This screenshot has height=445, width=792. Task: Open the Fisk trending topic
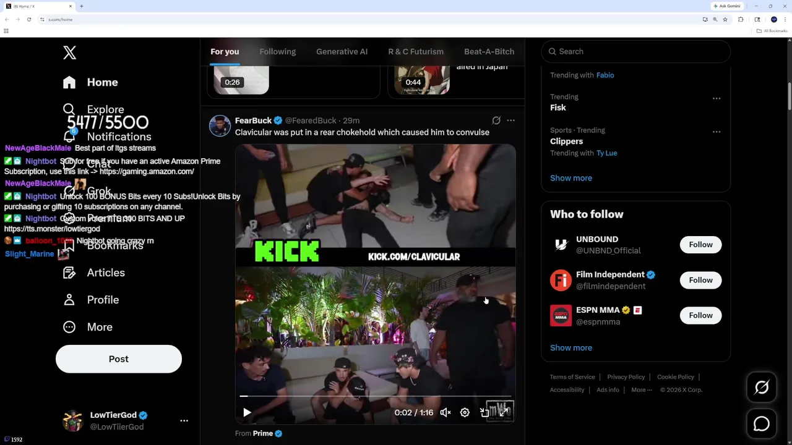click(x=558, y=108)
